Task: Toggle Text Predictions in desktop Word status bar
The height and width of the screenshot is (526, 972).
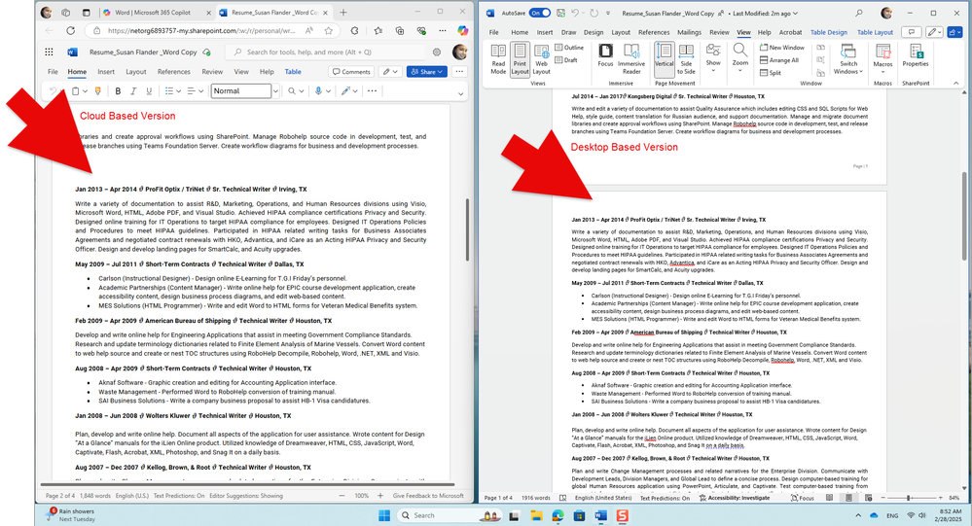Action: [665, 498]
